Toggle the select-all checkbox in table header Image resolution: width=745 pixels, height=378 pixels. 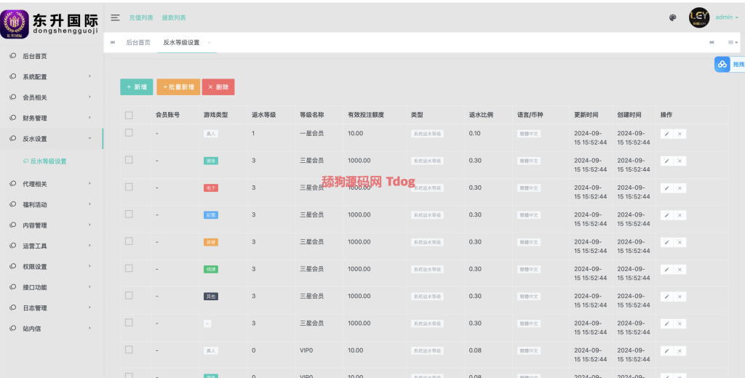point(129,115)
